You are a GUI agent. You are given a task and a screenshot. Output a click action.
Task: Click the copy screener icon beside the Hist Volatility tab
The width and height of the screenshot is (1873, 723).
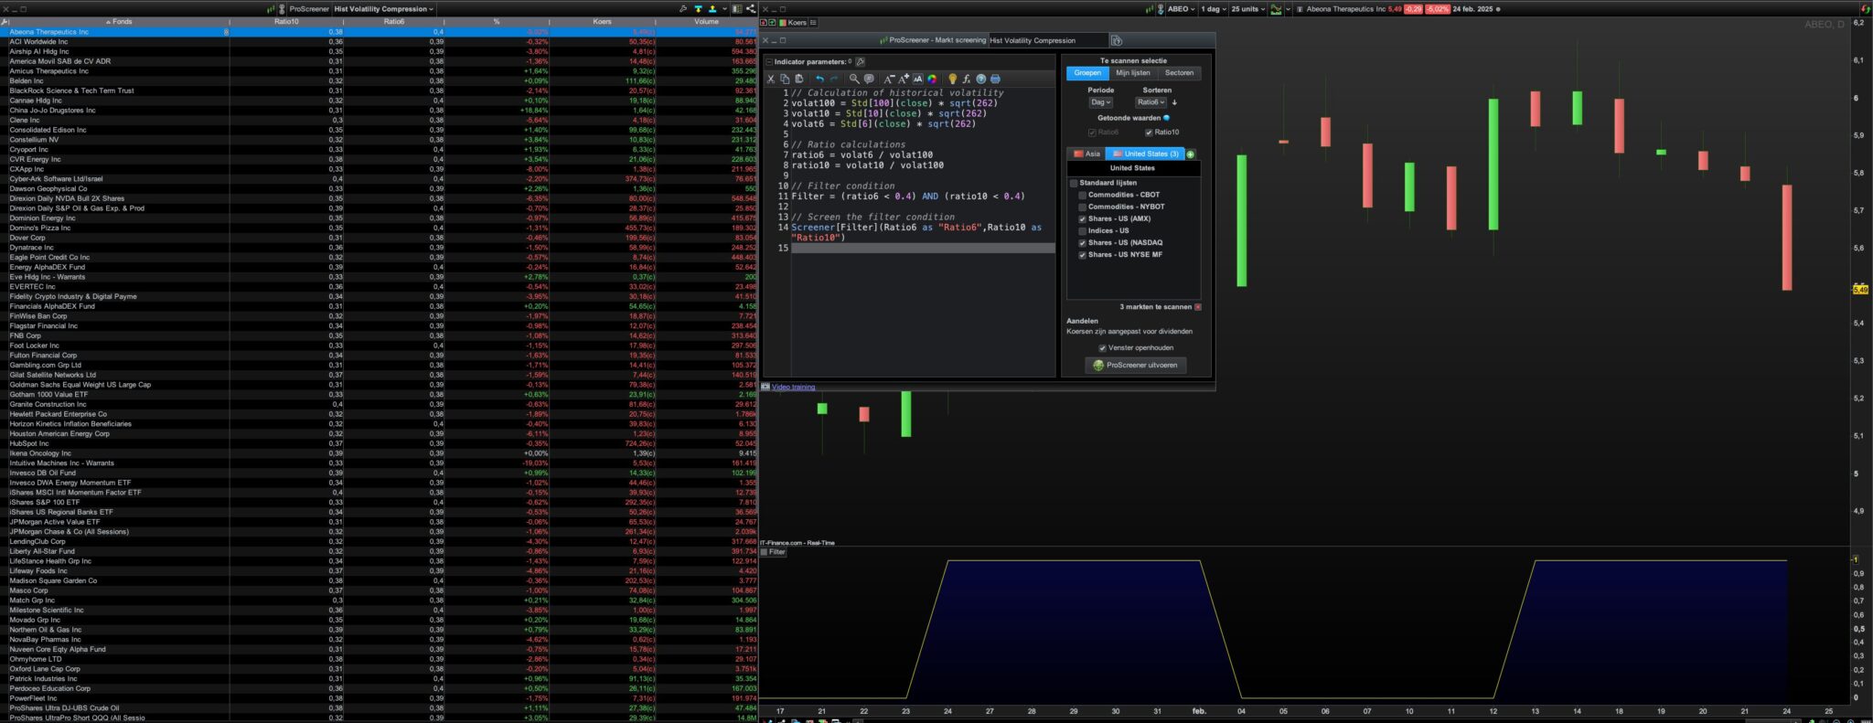point(1117,40)
